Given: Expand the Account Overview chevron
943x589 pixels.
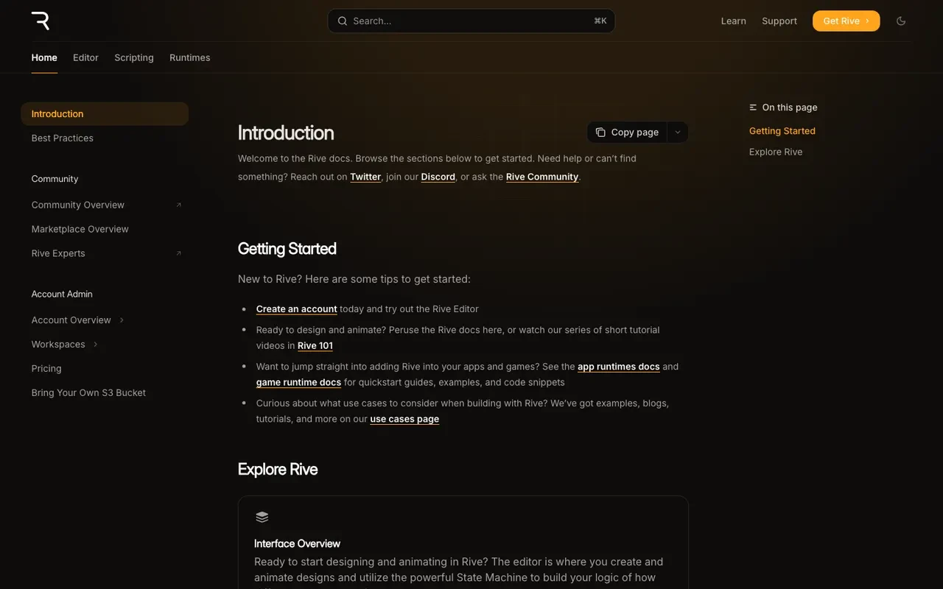Looking at the screenshot, I should click(x=122, y=320).
